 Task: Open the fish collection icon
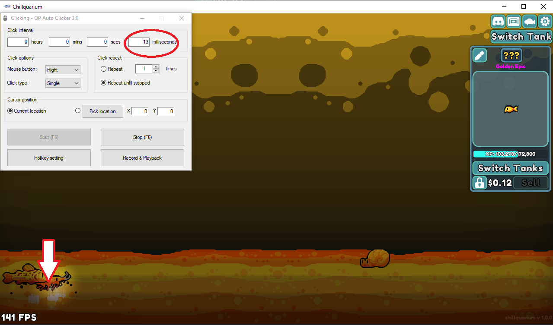(x=529, y=21)
